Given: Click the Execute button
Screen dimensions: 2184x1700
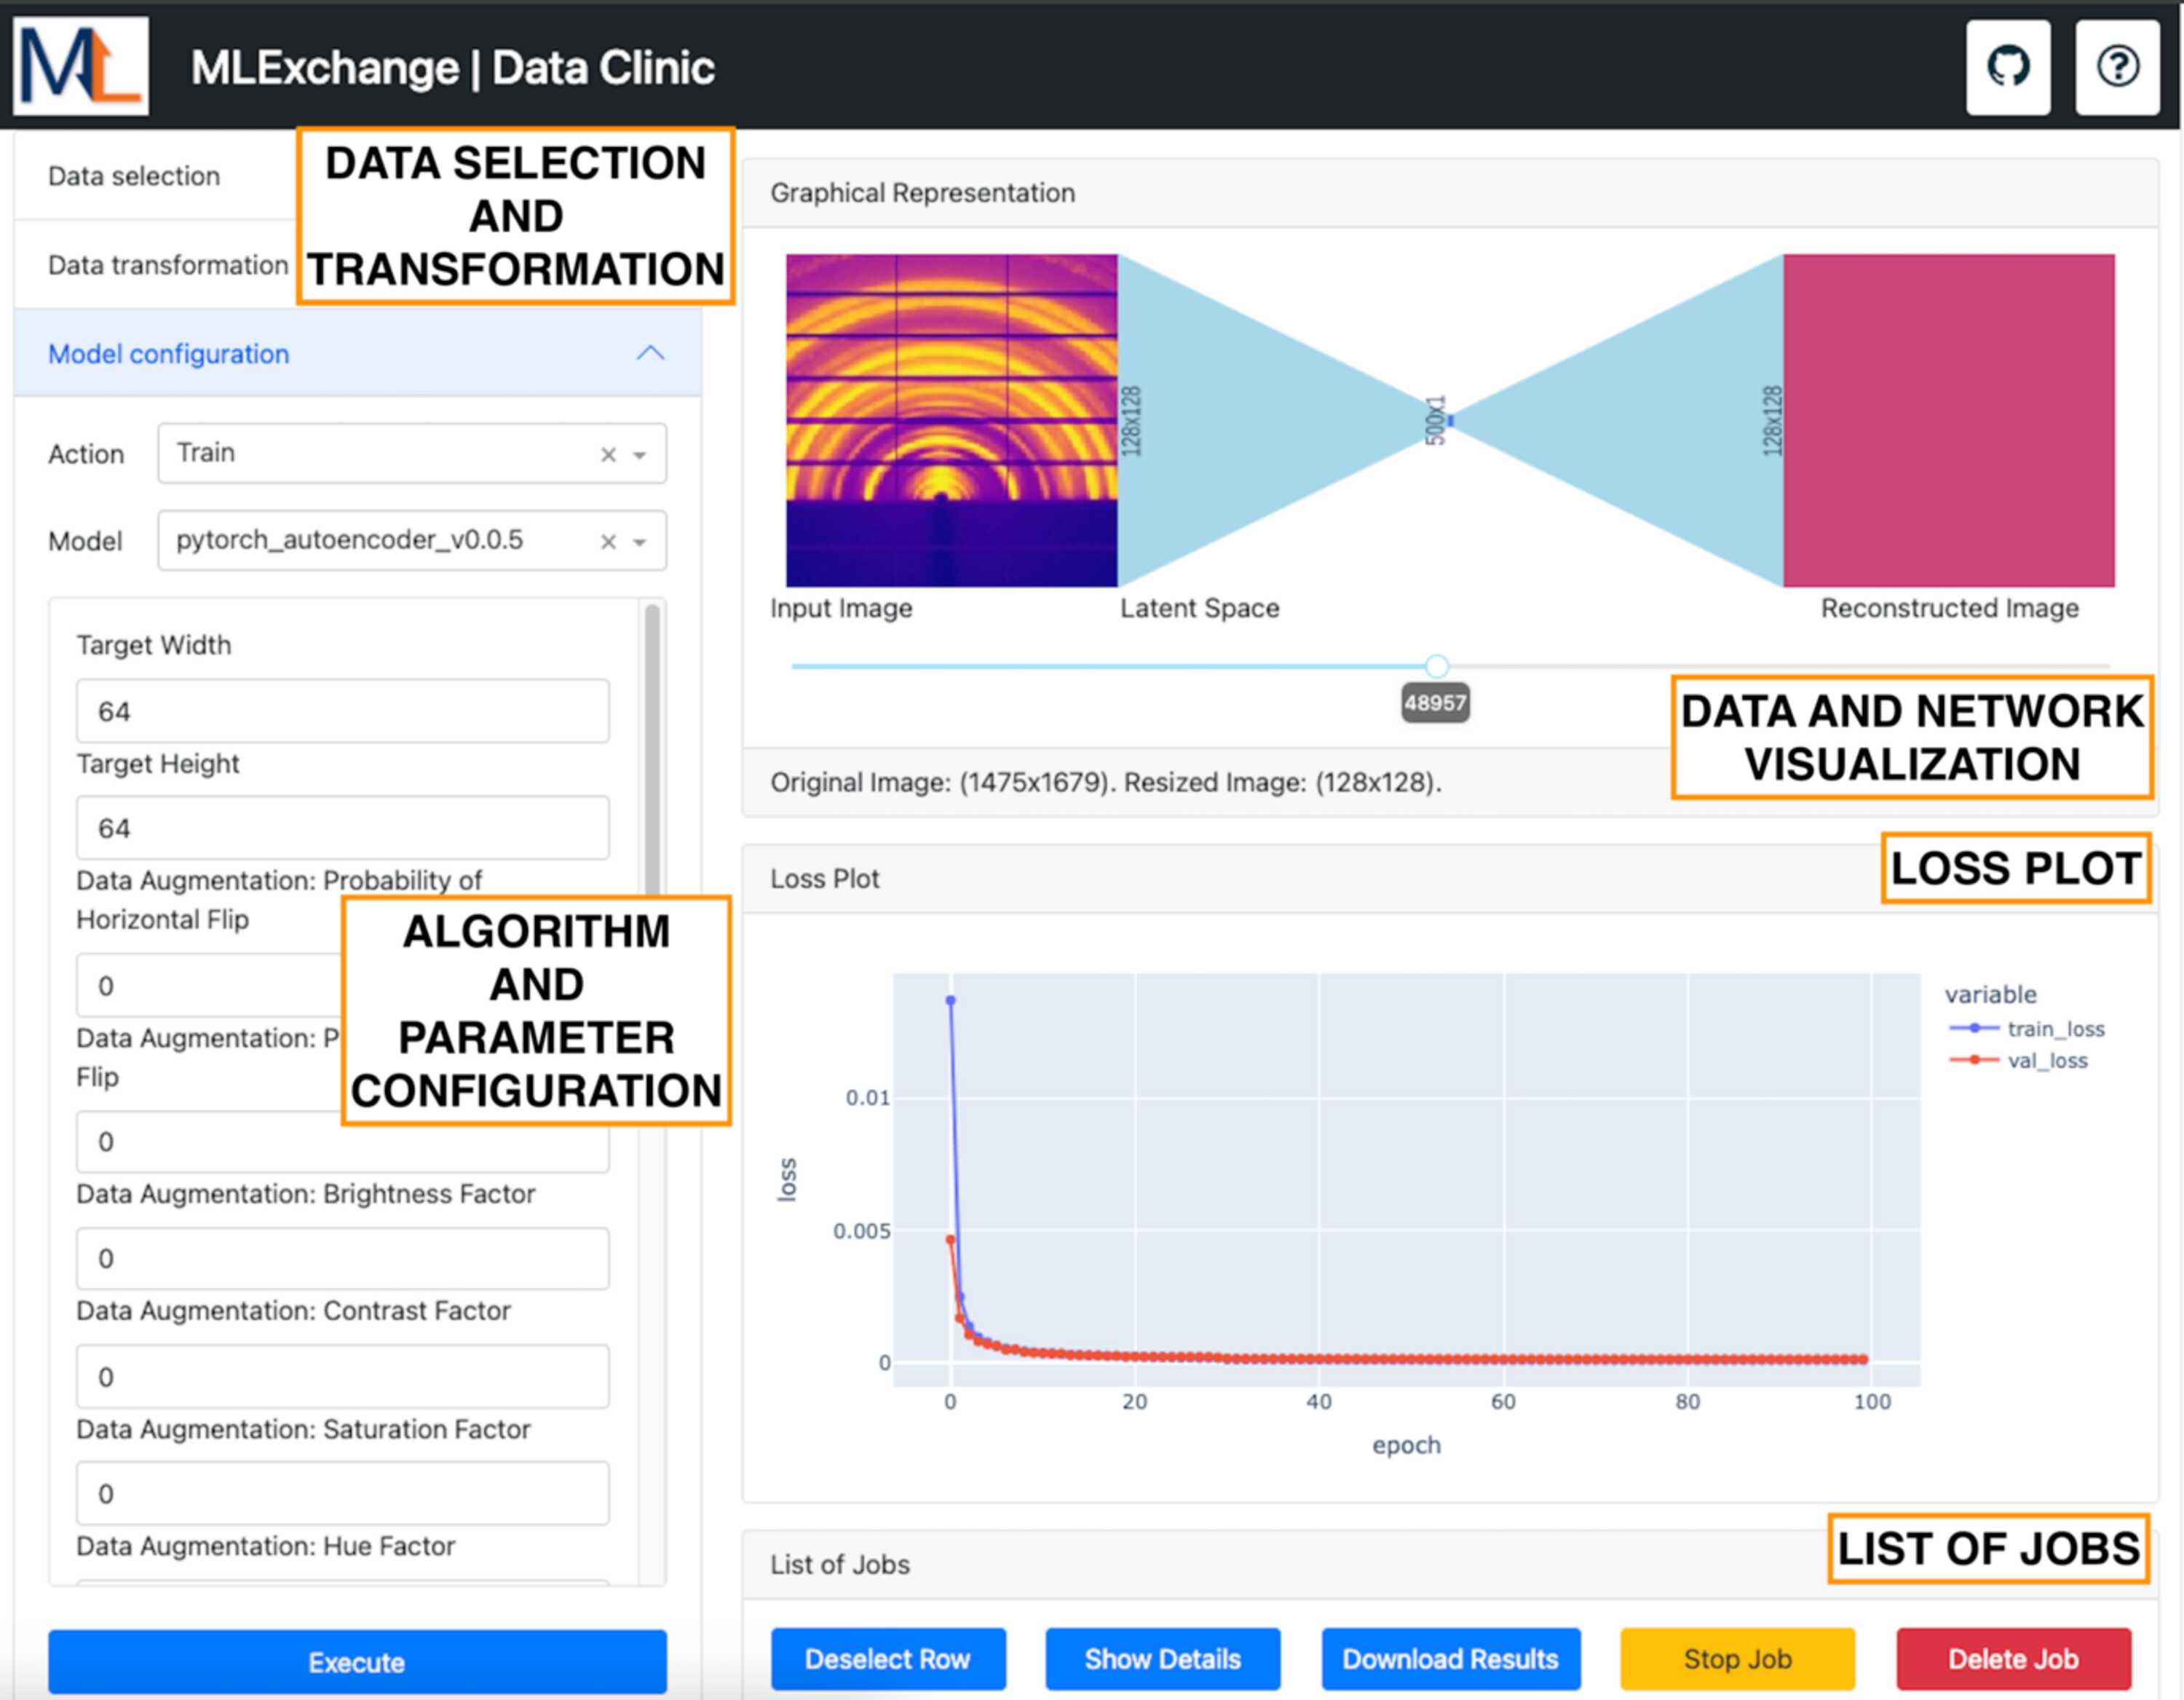Looking at the screenshot, I should (x=357, y=1661).
